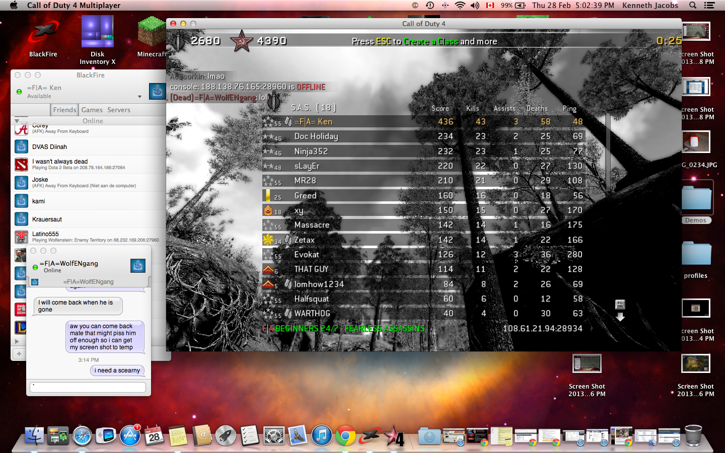This screenshot has width=725, height=453.
Task: Launch Google Chrome from the Dock
Action: coord(346,436)
